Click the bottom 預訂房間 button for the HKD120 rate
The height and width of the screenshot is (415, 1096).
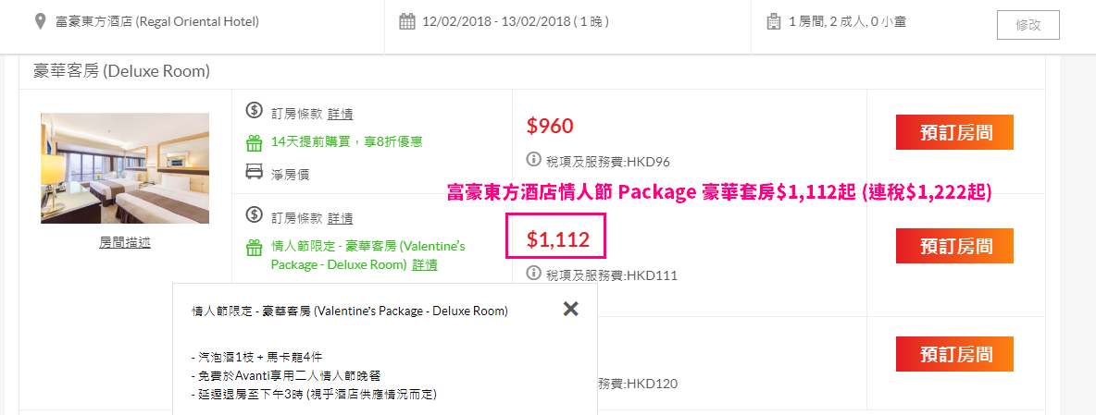954,354
